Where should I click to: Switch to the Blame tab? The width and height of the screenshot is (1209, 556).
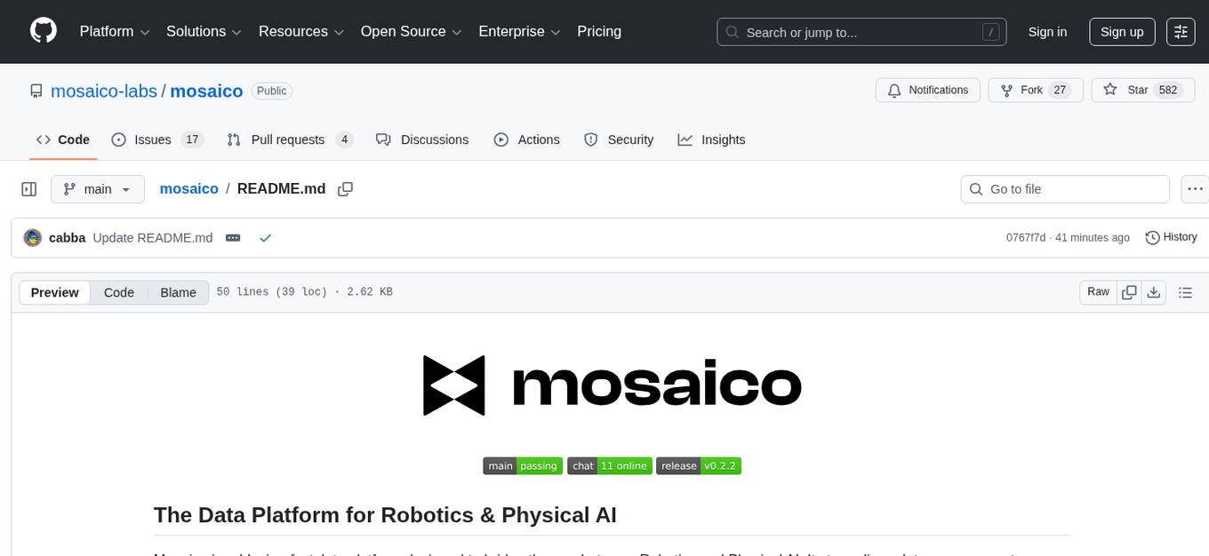click(178, 291)
